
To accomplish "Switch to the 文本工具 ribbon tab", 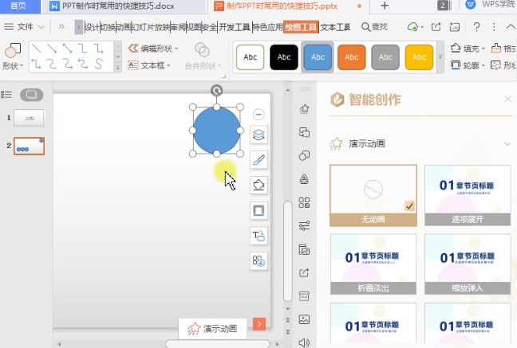I will click(335, 27).
